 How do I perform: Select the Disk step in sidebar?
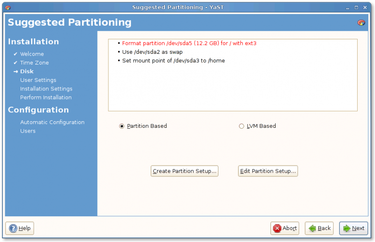point(27,72)
